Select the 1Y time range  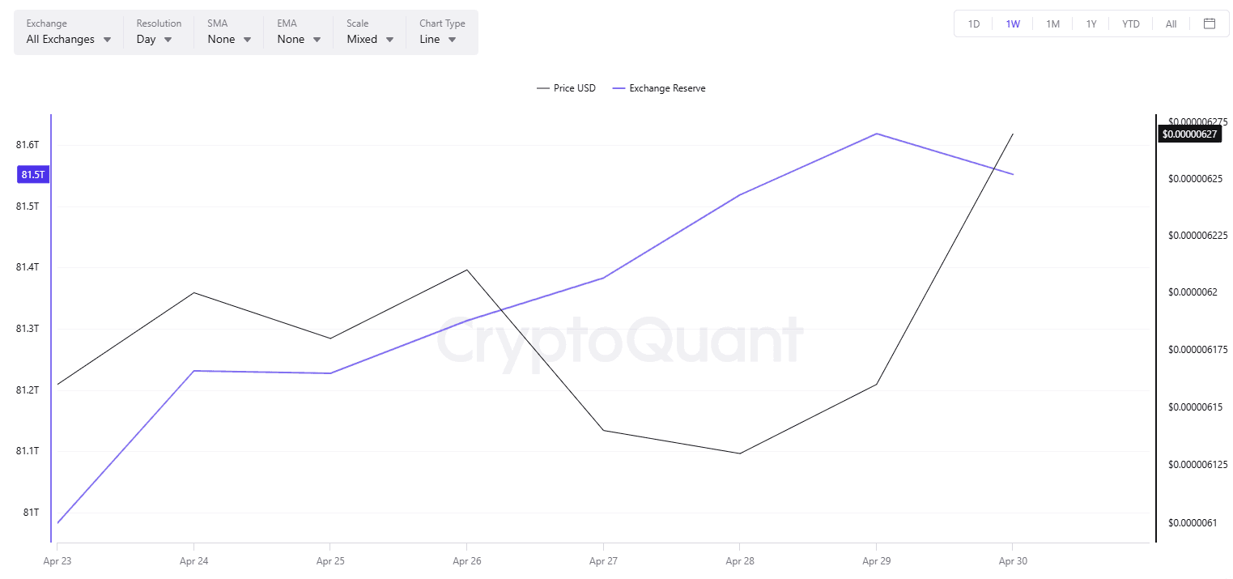[1091, 24]
